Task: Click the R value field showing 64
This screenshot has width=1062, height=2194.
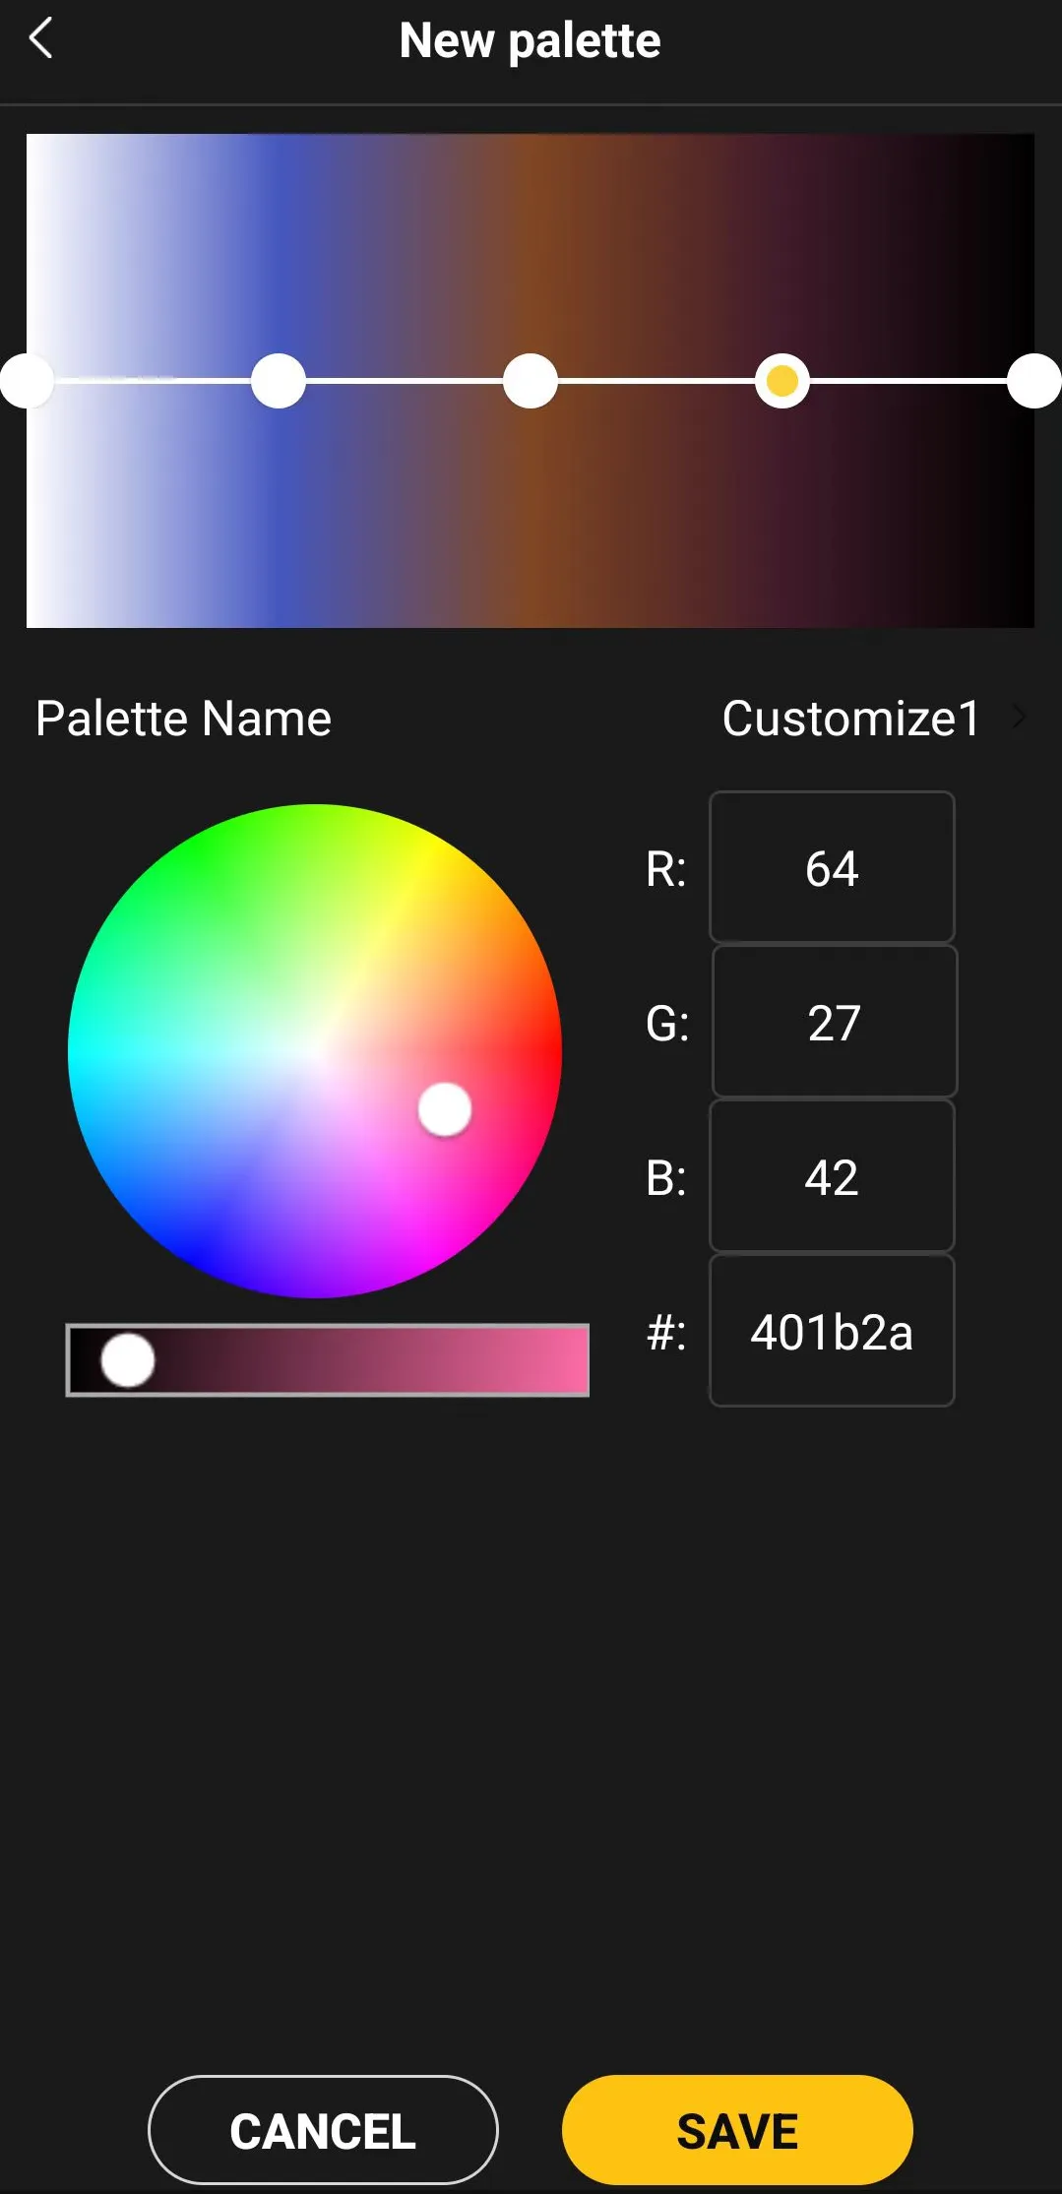Action: (x=832, y=867)
